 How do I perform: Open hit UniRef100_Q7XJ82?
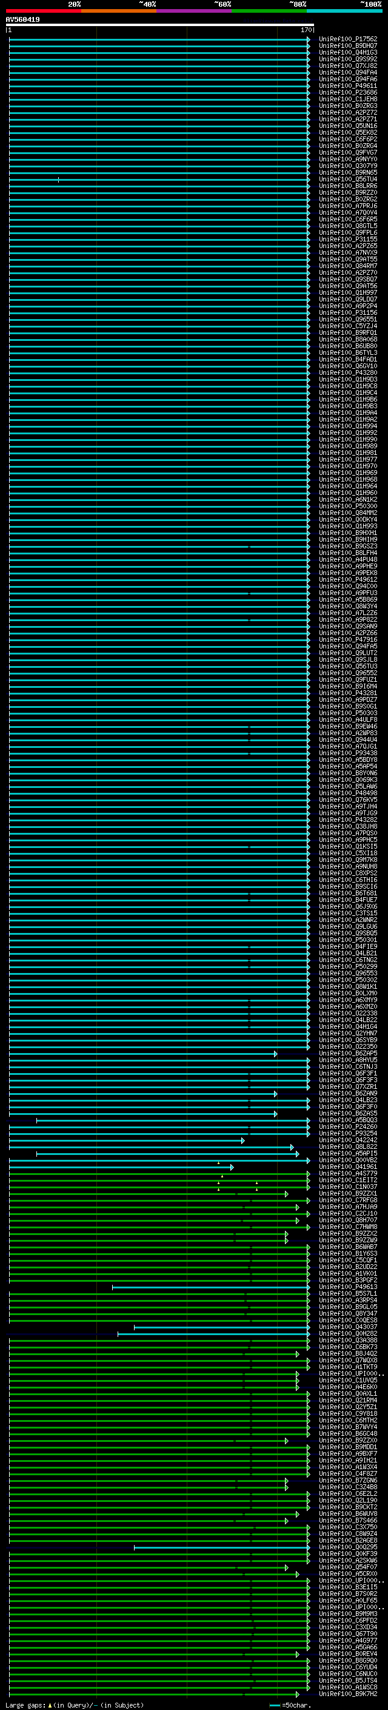[347, 66]
